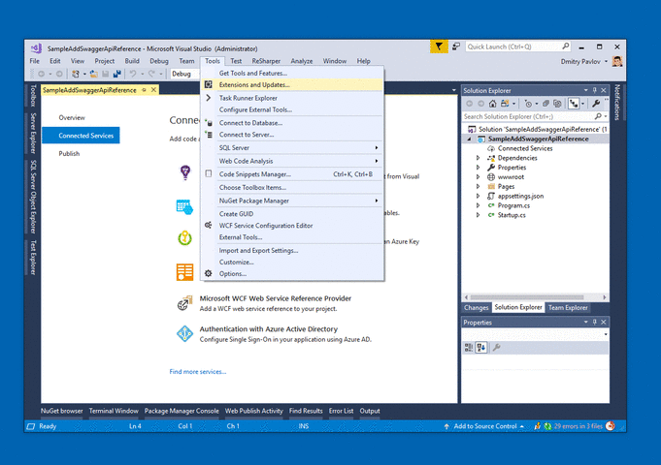Click the Property Pages wrench in Properties panel
The width and height of the screenshot is (661, 465).
[497, 347]
